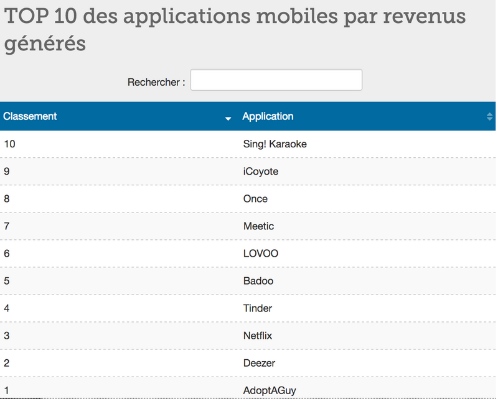Click the Rechercher search input field

[x=276, y=80]
